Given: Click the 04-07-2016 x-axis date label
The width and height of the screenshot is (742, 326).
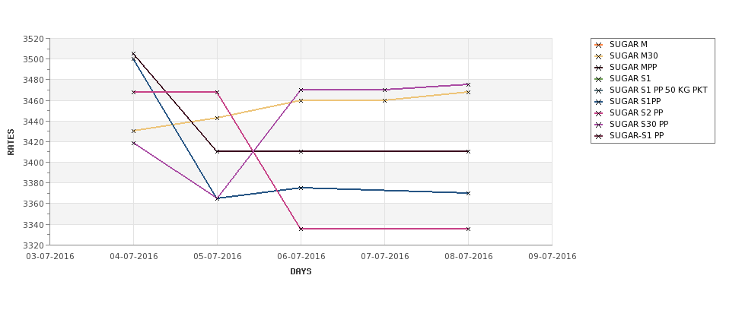Looking at the screenshot, I should [133, 257].
